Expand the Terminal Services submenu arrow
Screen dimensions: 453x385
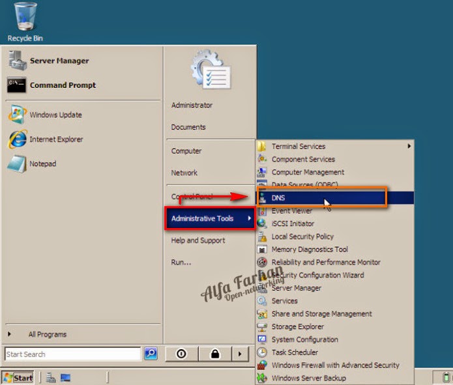click(x=409, y=146)
